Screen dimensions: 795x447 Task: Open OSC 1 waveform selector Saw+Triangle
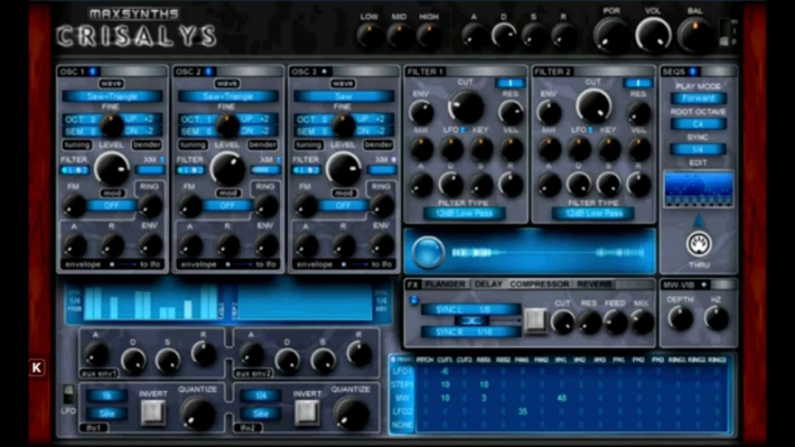pos(112,96)
